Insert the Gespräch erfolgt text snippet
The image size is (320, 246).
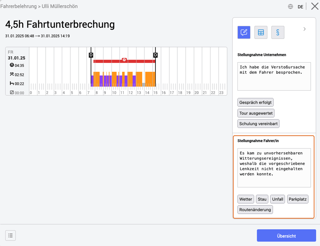(x=255, y=102)
